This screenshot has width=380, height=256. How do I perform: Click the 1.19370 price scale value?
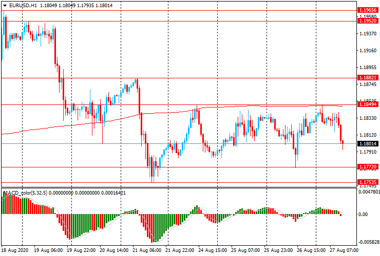pos(368,34)
